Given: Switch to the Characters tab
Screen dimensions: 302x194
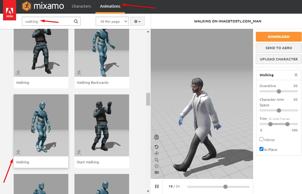Looking at the screenshot, I should click(81, 6).
